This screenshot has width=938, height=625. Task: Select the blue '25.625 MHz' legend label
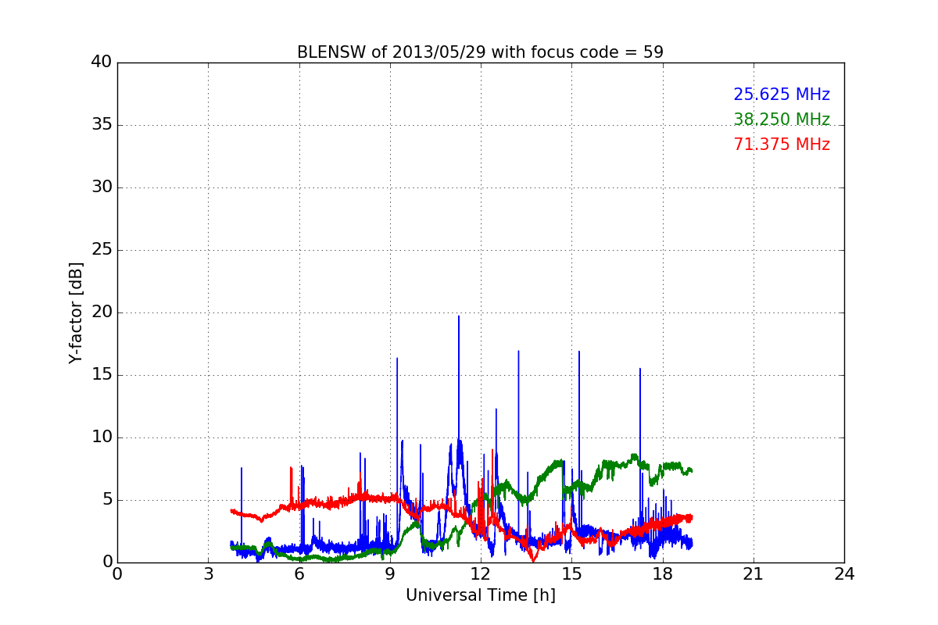782,95
